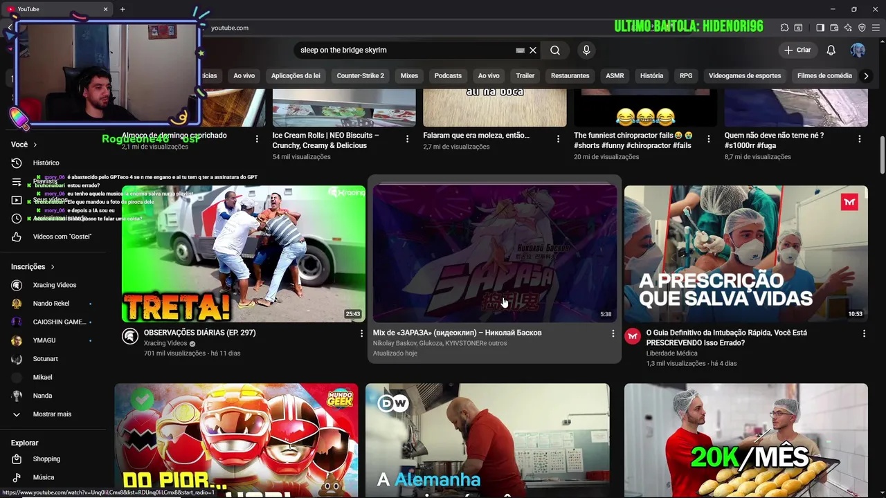Clear the search box text
The height and width of the screenshot is (498, 886).
(x=533, y=50)
